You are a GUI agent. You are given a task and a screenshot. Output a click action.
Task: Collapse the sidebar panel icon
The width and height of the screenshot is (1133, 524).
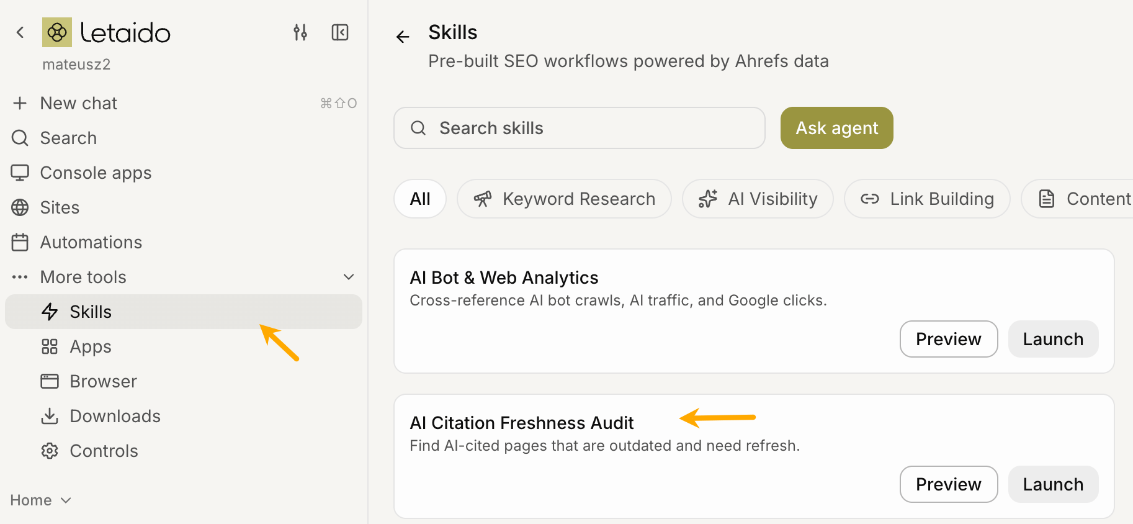point(340,32)
